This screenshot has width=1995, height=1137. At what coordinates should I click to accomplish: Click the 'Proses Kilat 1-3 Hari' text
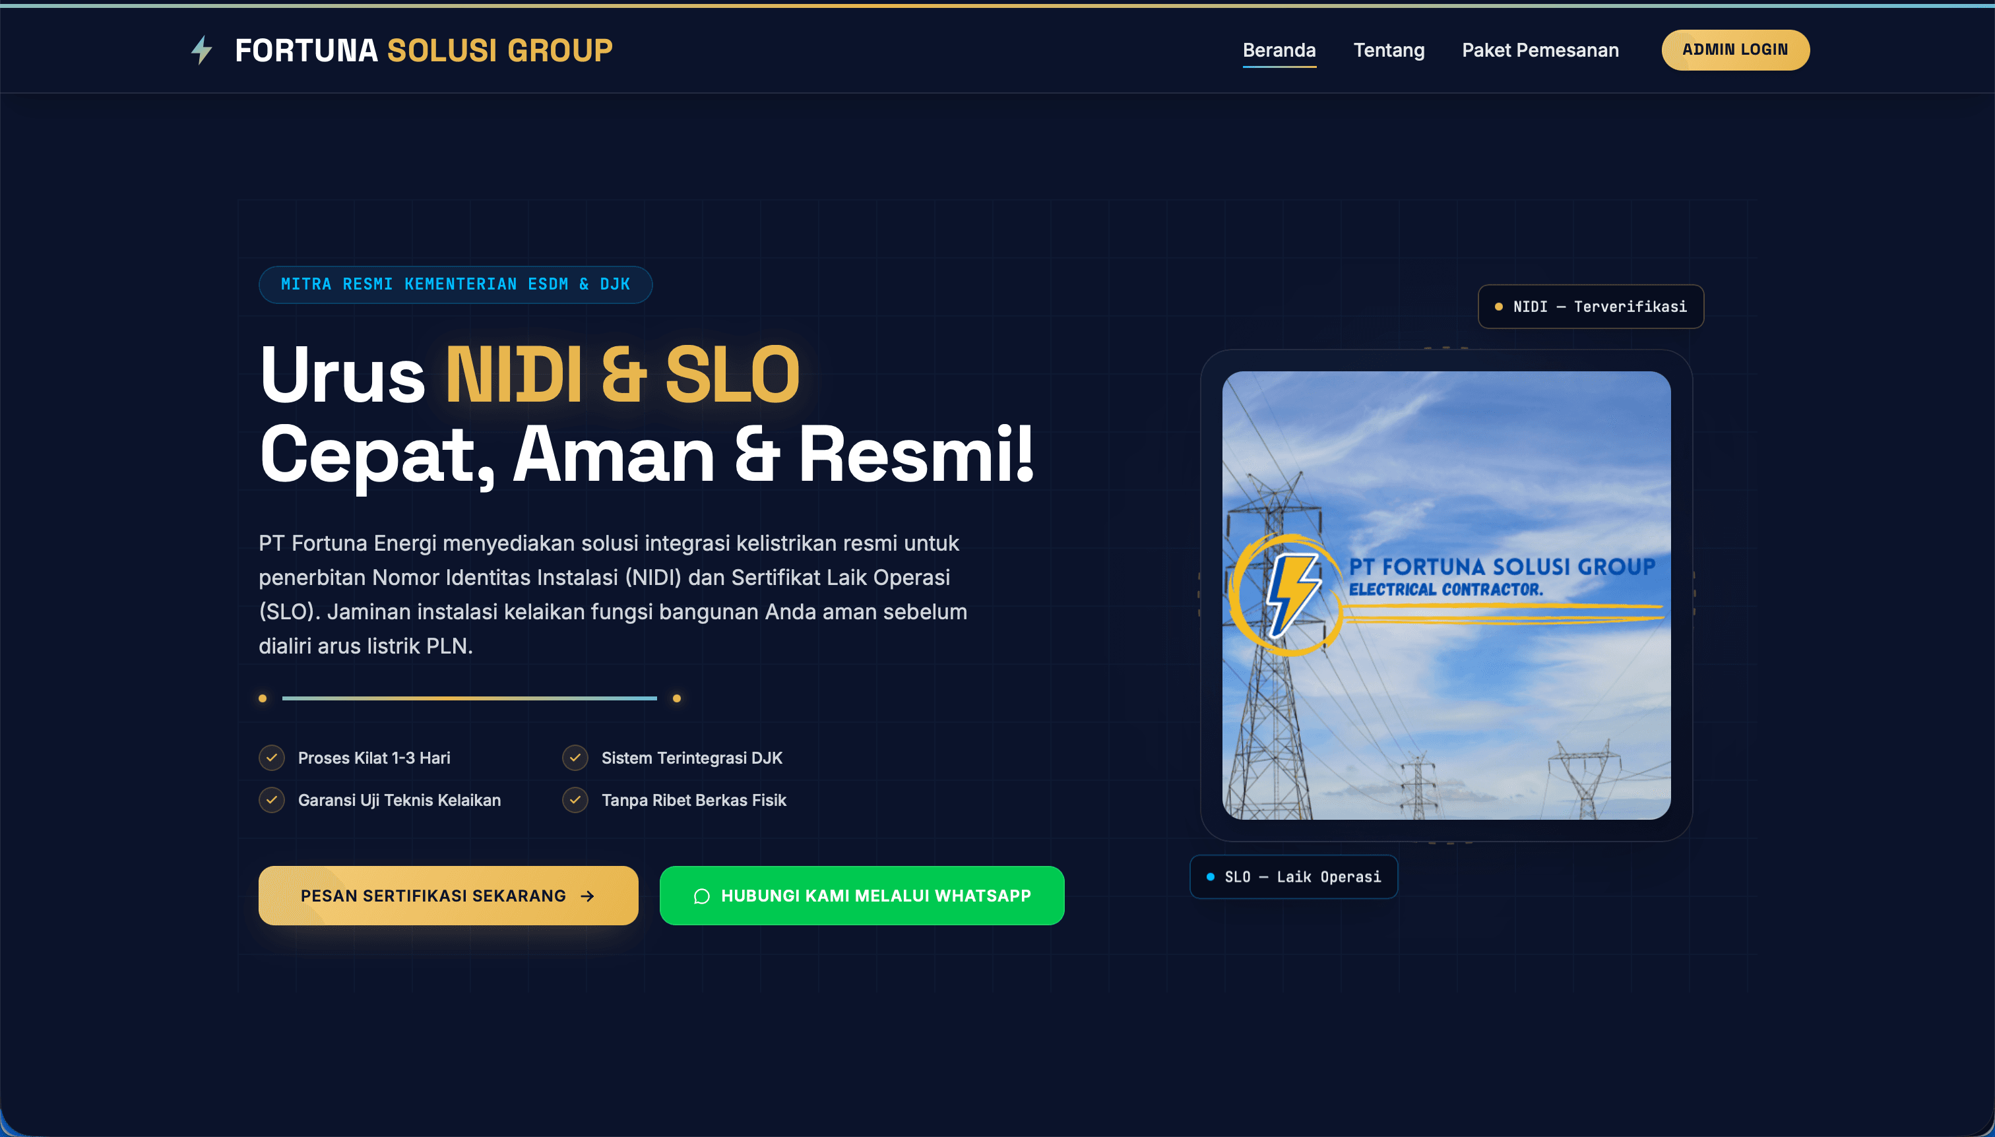[x=374, y=758]
